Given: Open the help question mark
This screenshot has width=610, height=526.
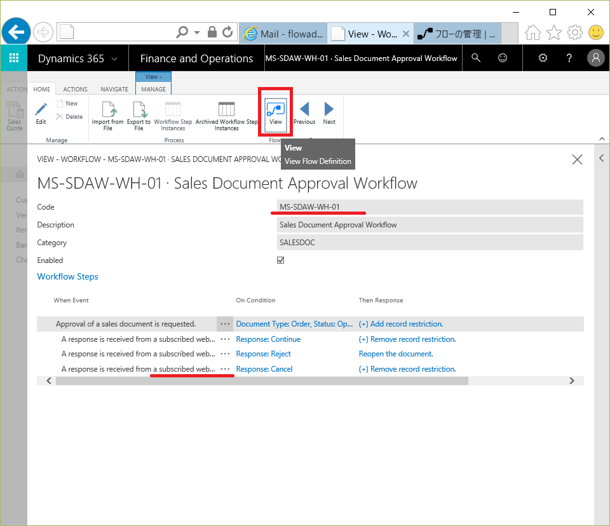Looking at the screenshot, I should point(569,58).
